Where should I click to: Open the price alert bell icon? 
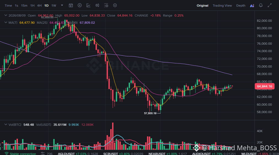261,5
